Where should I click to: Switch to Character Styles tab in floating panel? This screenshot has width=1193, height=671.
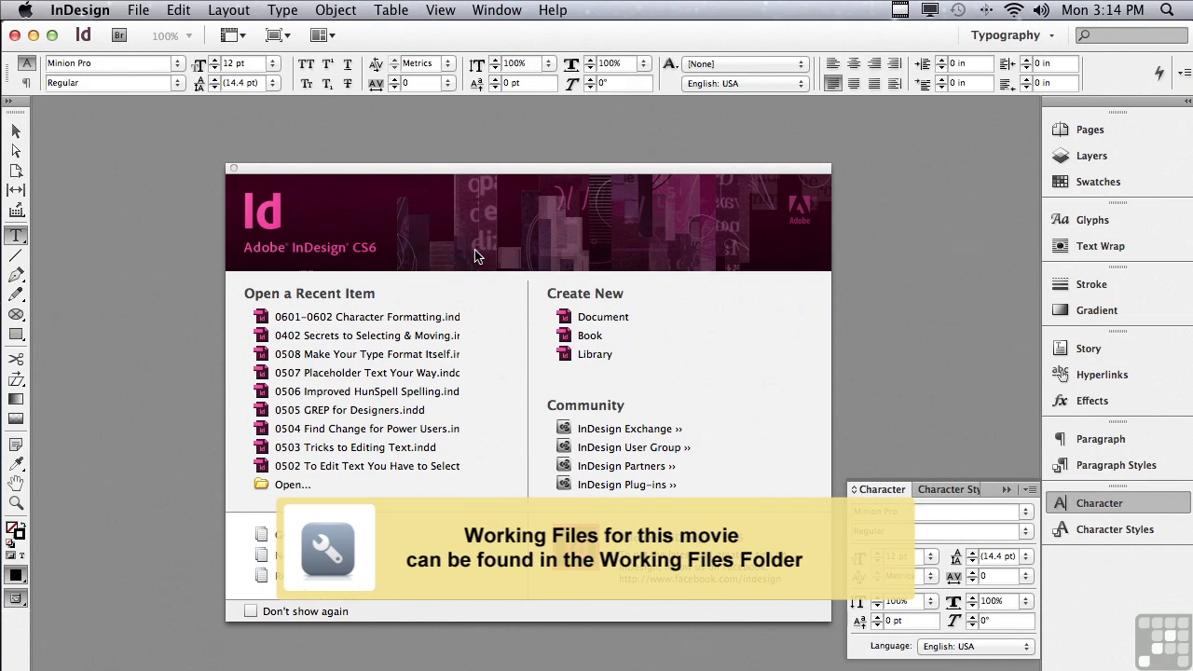[x=948, y=489]
